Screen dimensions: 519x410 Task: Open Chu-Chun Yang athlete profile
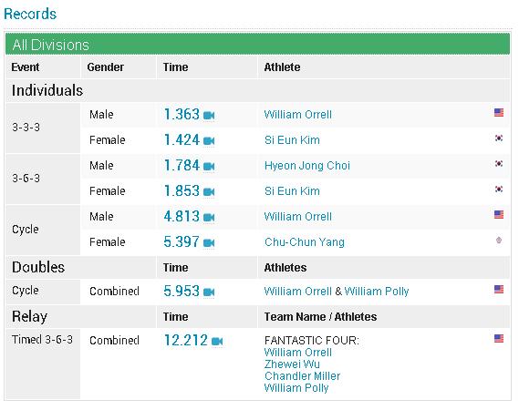(305, 242)
